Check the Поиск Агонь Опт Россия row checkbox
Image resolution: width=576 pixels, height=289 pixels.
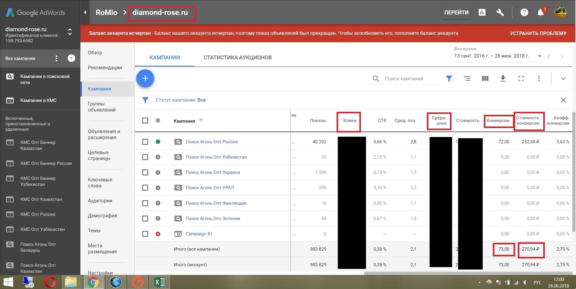(145, 142)
